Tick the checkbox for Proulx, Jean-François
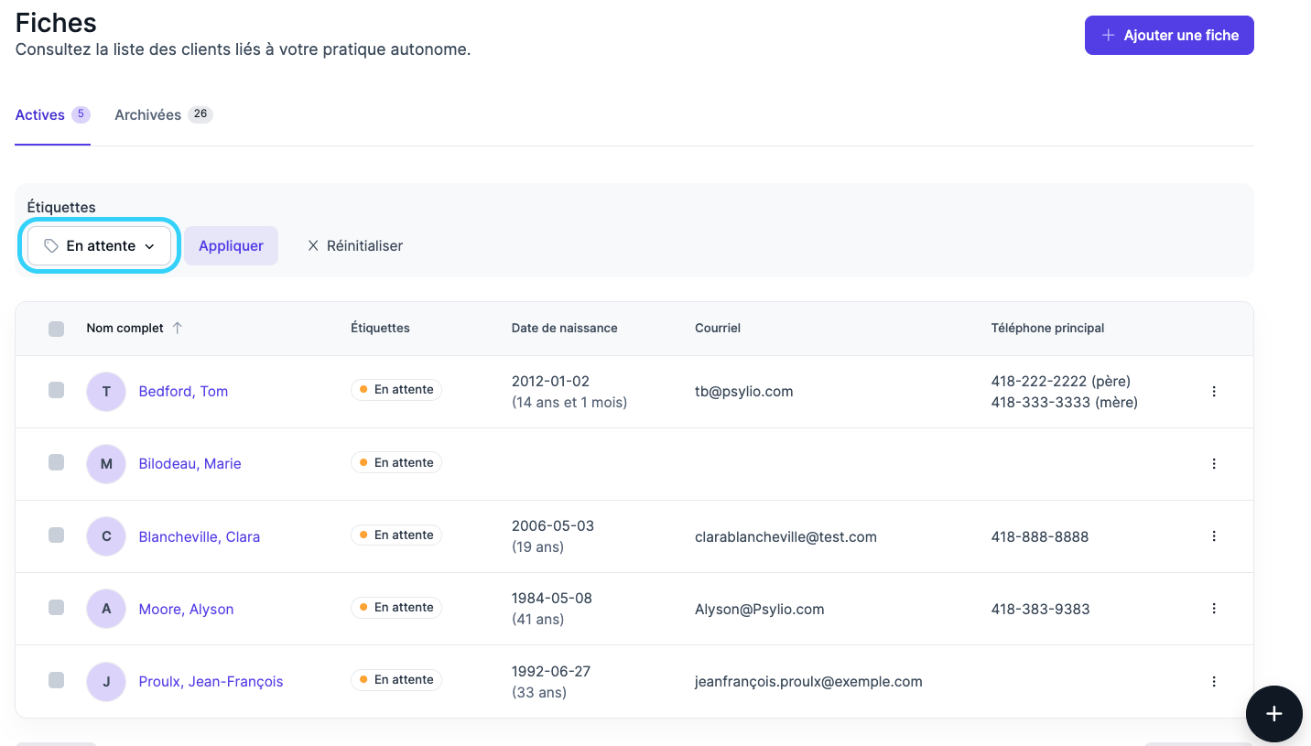 pyautogui.click(x=57, y=680)
